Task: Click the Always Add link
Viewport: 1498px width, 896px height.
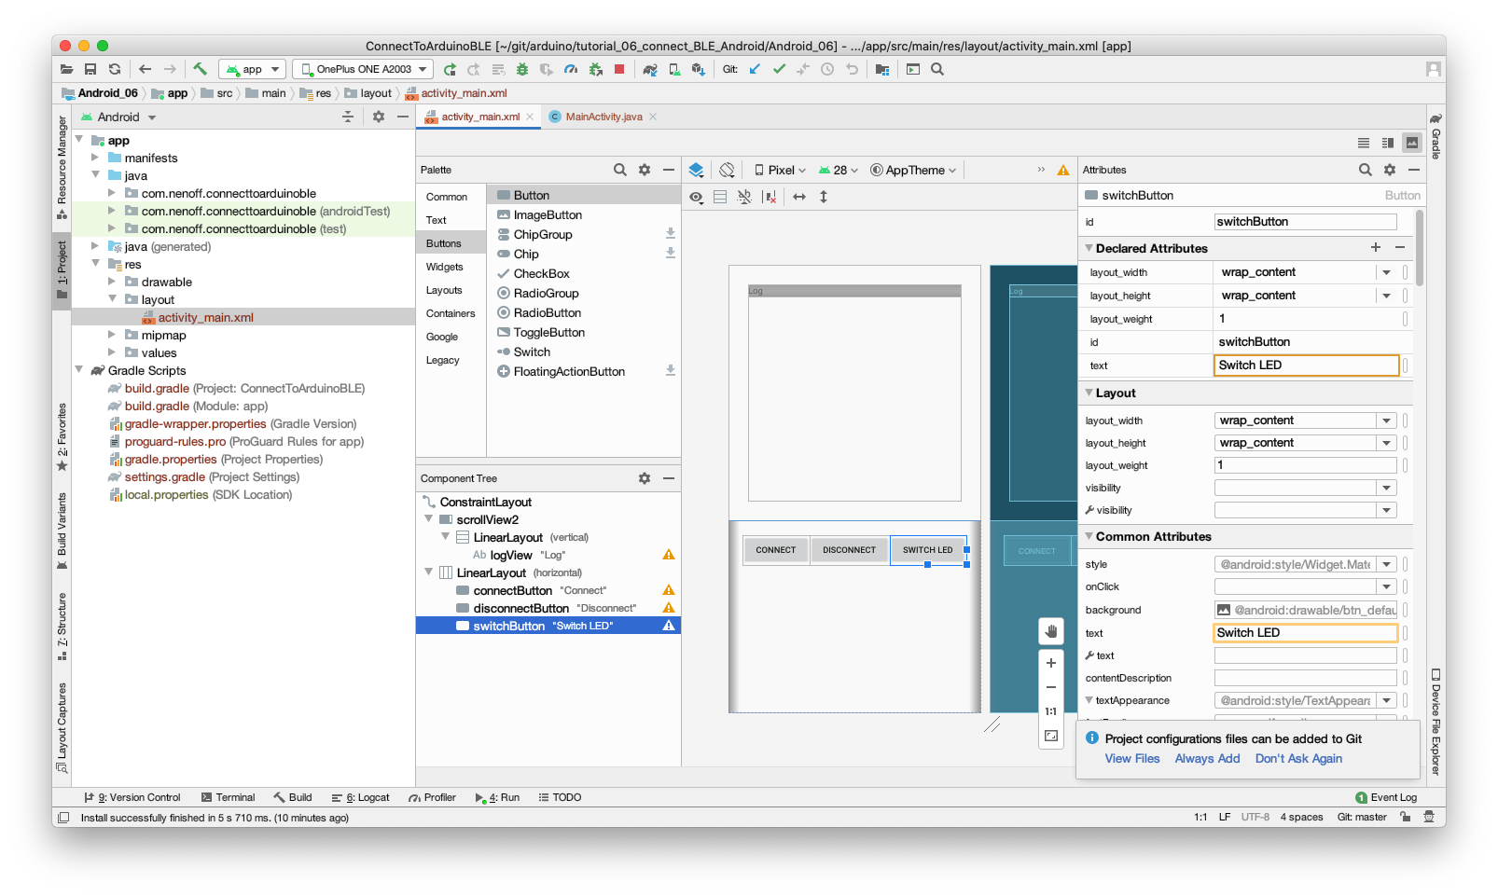Action: (1207, 759)
